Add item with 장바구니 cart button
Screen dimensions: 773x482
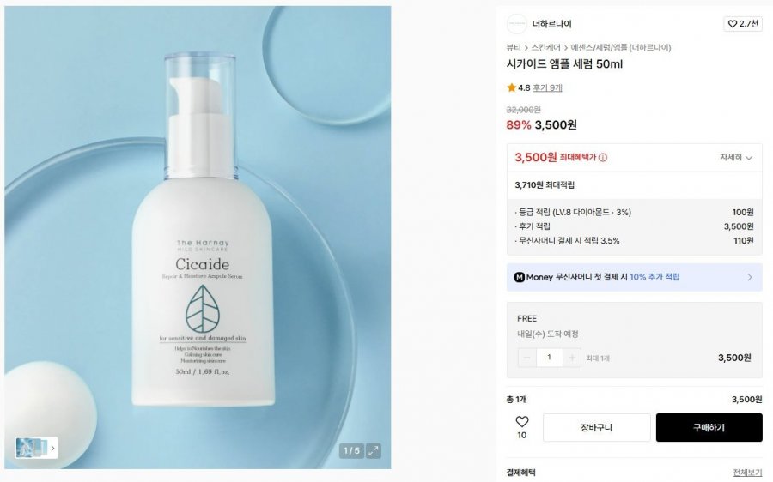click(597, 427)
